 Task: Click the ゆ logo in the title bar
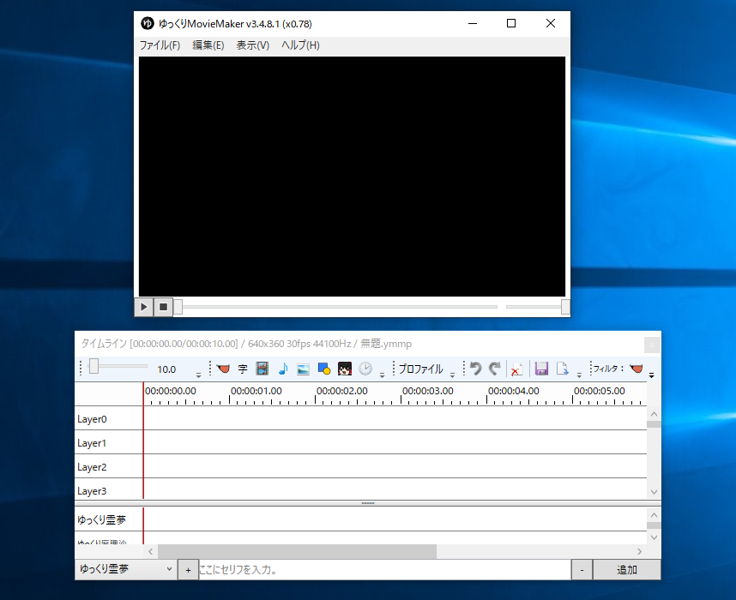click(148, 23)
